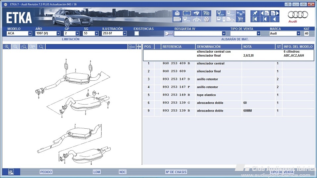Click the zoom-to-area magnifier icon
Viewport: 317px width, 178px height.
click(x=24, y=47)
